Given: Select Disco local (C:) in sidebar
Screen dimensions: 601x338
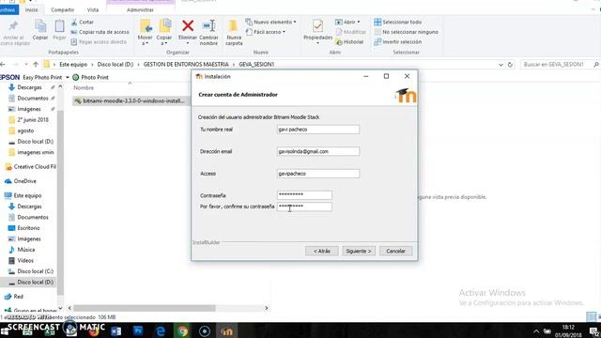Looking at the screenshot, I should pos(35,271).
